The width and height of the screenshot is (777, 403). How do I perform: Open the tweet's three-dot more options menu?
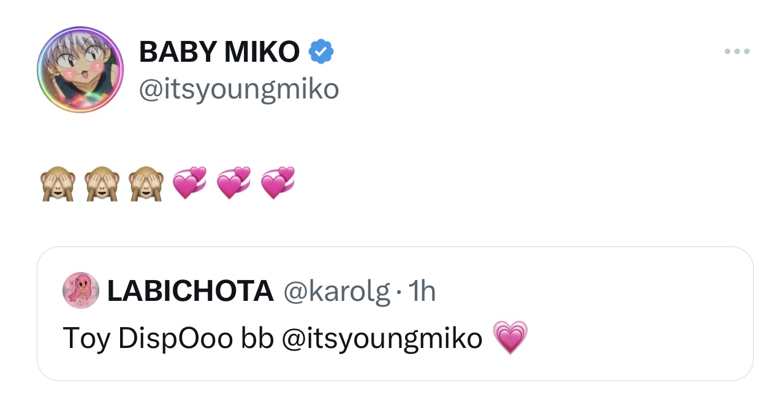tap(737, 52)
